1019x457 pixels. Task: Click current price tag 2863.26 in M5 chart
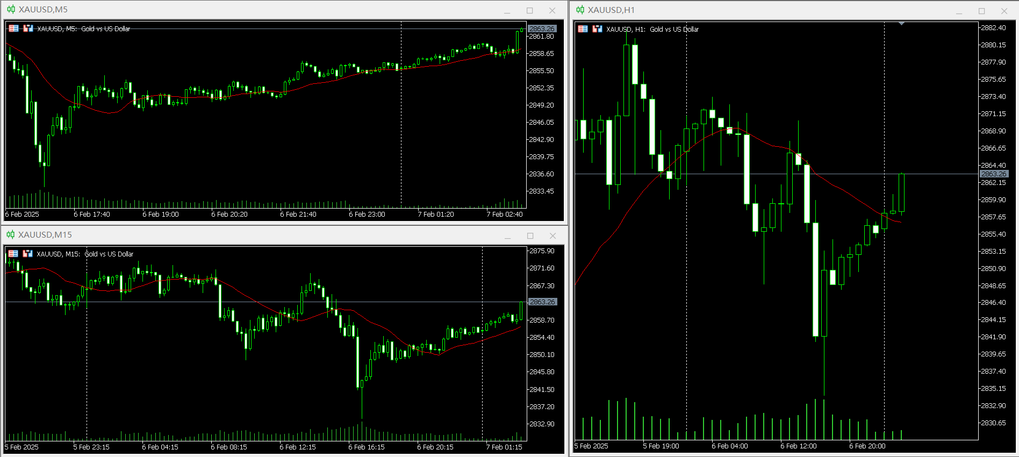click(542, 29)
